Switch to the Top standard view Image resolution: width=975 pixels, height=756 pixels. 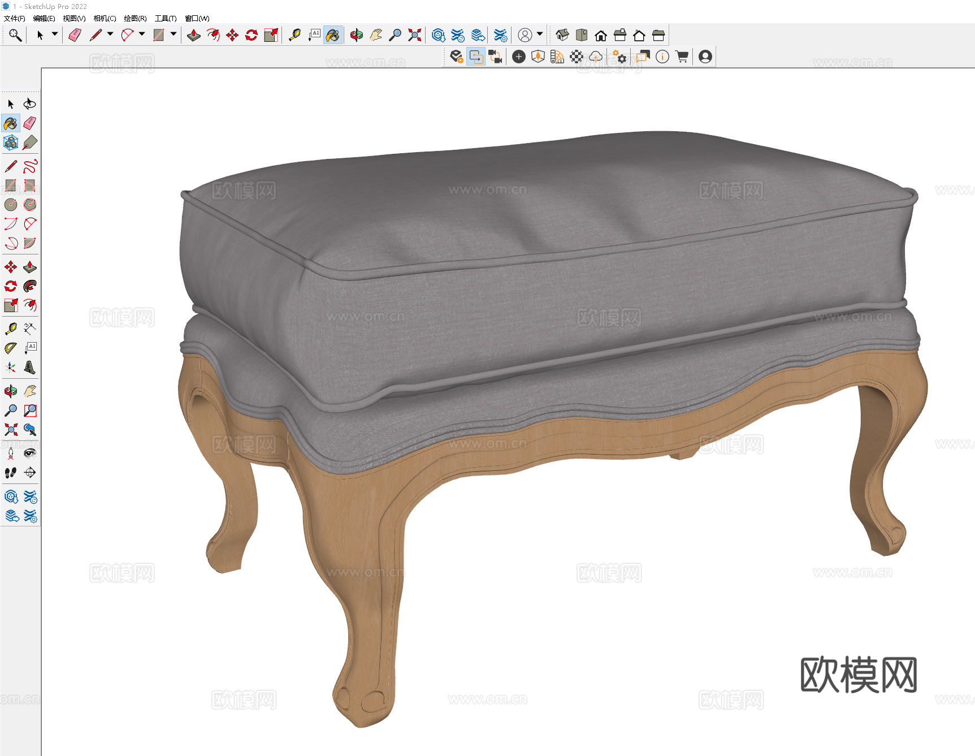coord(582,35)
